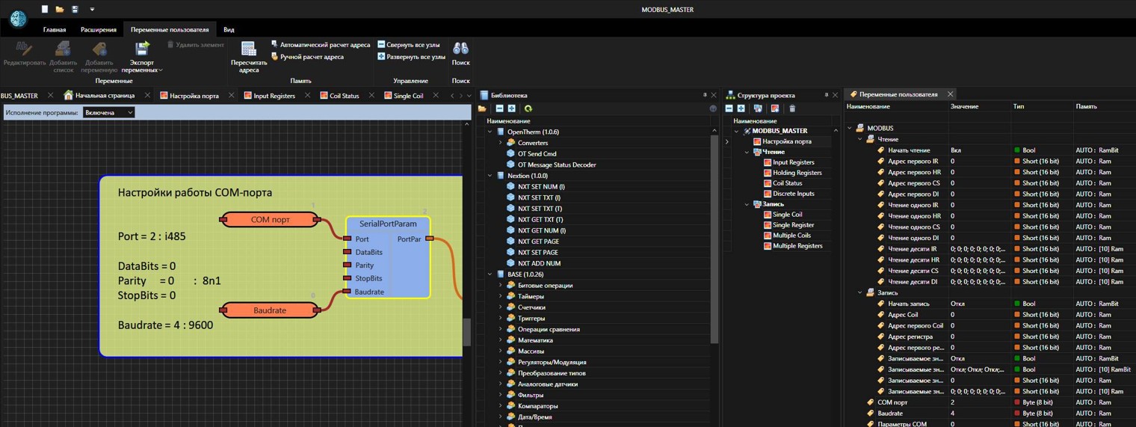
Task: Collapse the MODBUS variables root node
Action: (x=850, y=129)
